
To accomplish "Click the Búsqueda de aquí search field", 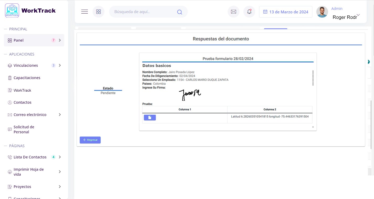I will point(148,12).
